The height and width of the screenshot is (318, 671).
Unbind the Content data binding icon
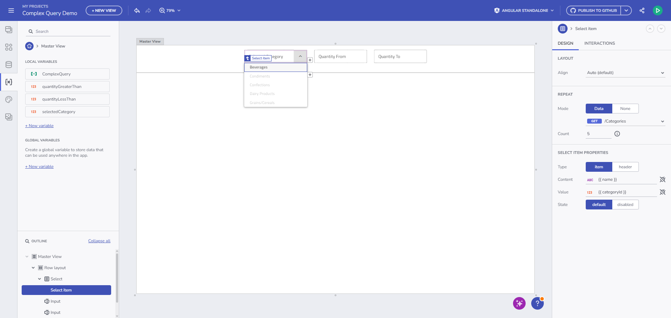(662, 179)
